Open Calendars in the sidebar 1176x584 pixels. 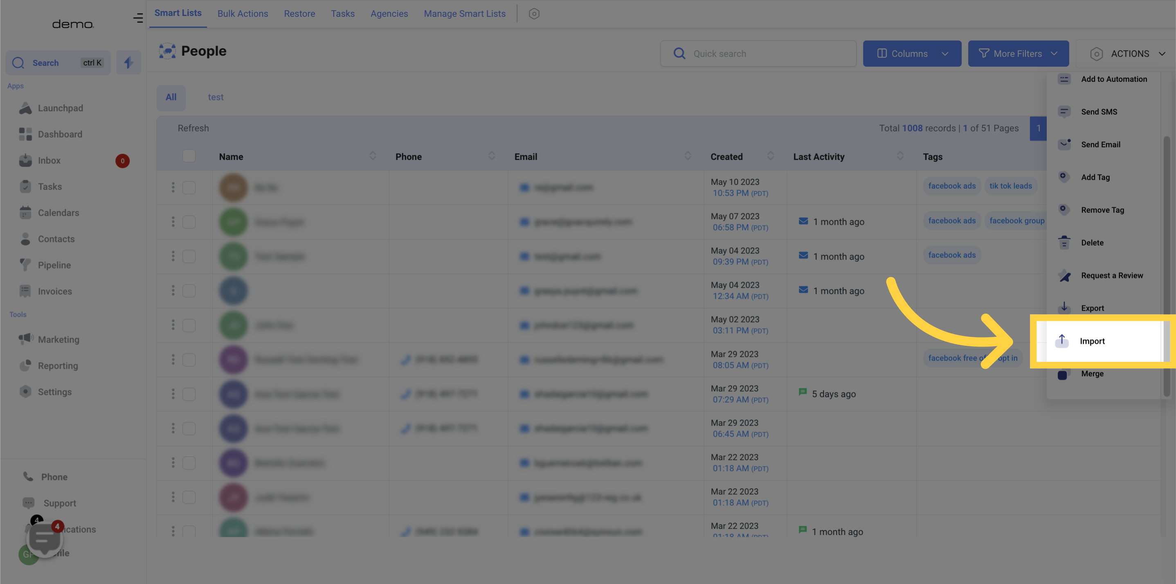point(49,213)
